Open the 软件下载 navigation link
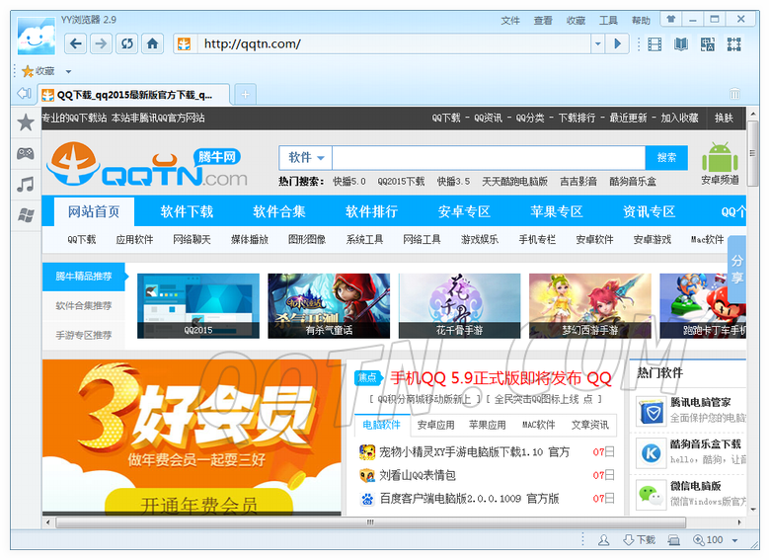 [187, 211]
